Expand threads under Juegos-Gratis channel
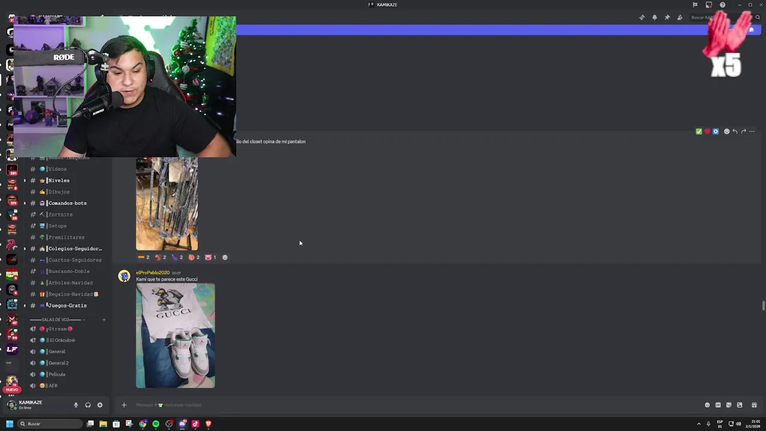766x431 pixels. tap(25, 306)
